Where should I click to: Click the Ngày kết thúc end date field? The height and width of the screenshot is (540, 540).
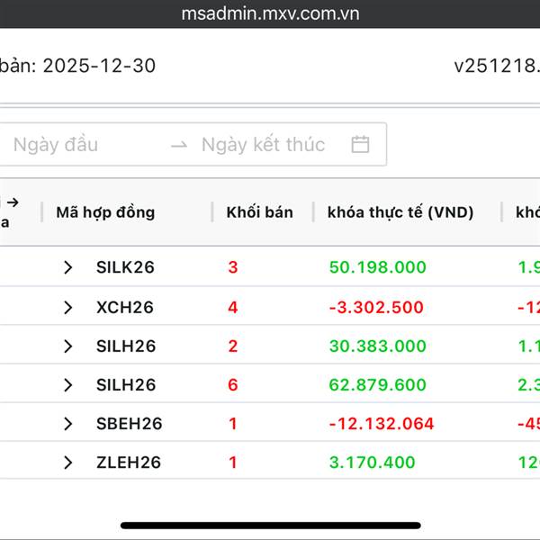[x=263, y=145]
